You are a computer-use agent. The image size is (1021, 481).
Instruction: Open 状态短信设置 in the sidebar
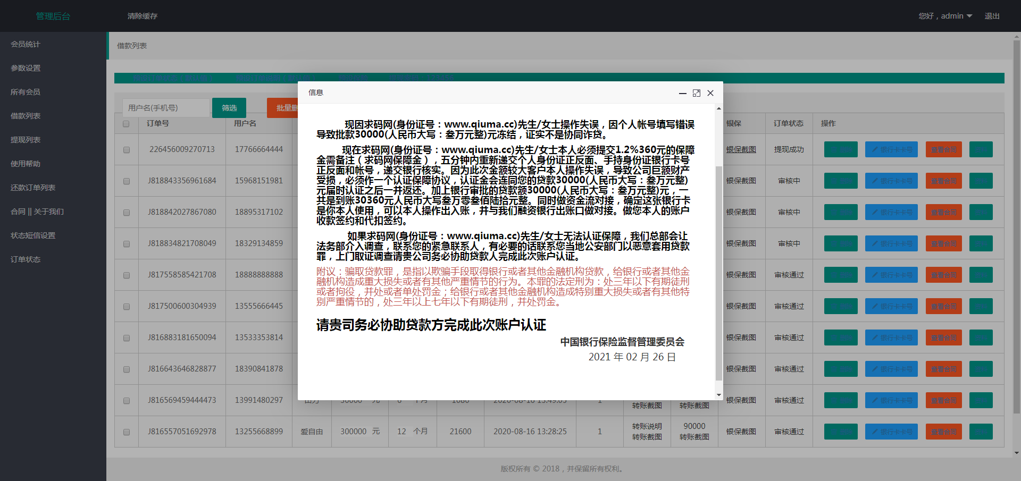pyautogui.click(x=53, y=235)
